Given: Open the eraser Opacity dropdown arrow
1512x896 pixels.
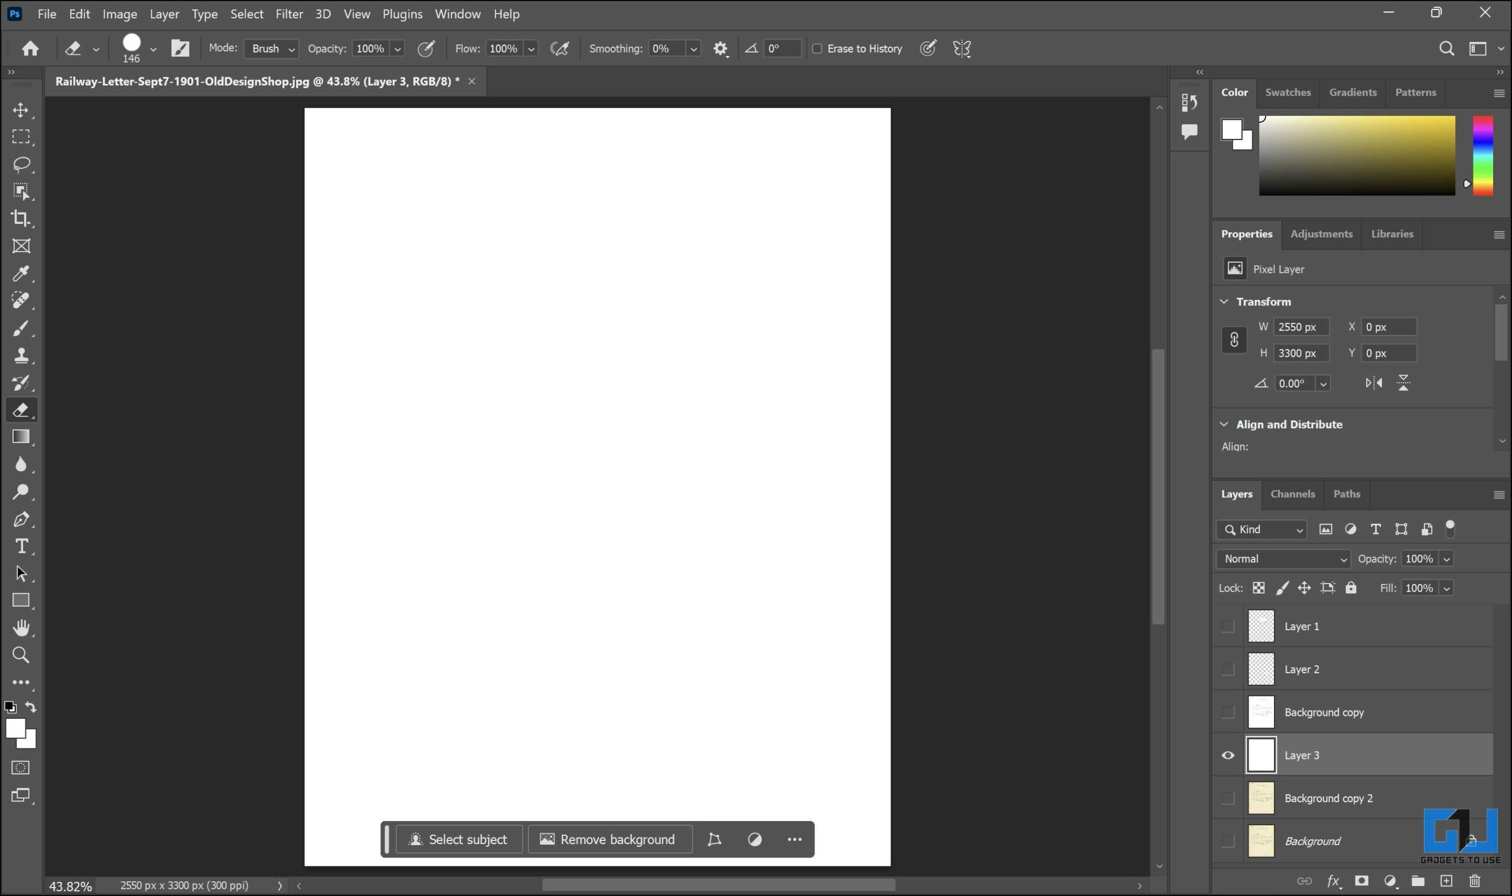Looking at the screenshot, I should 397,48.
